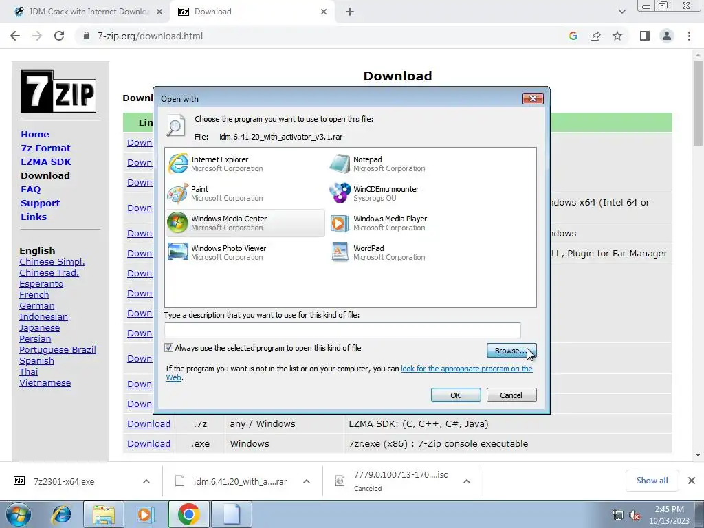Bookmark this page with the star
This screenshot has width=704, height=528.
(x=617, y=36)
